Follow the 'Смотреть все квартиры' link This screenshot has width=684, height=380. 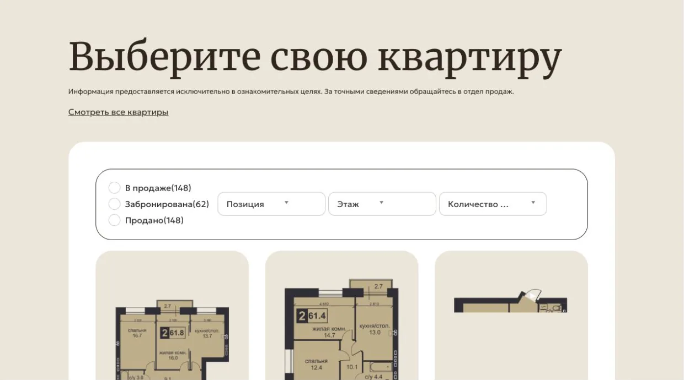119,112
